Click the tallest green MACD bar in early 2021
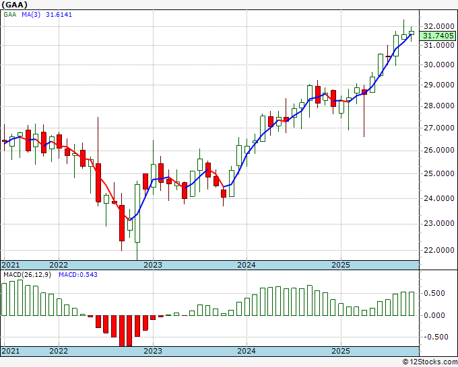Image resolution: width=458 pixels, height=367 pixels. click(x=20, y=298)
